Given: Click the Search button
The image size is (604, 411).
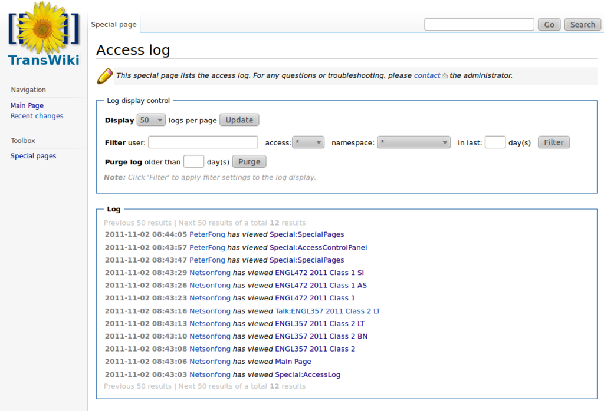Looking at the screenshot, I should tap(582, 25).
